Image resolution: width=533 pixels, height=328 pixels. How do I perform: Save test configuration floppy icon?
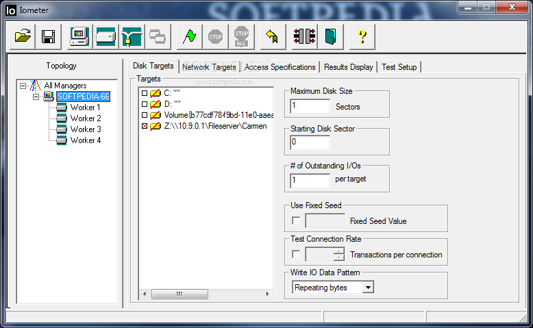pos(48,36)
